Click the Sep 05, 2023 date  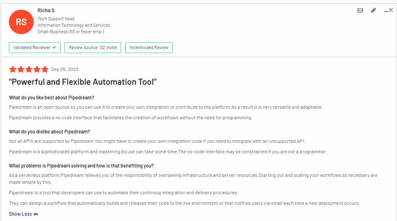(65, 69)
